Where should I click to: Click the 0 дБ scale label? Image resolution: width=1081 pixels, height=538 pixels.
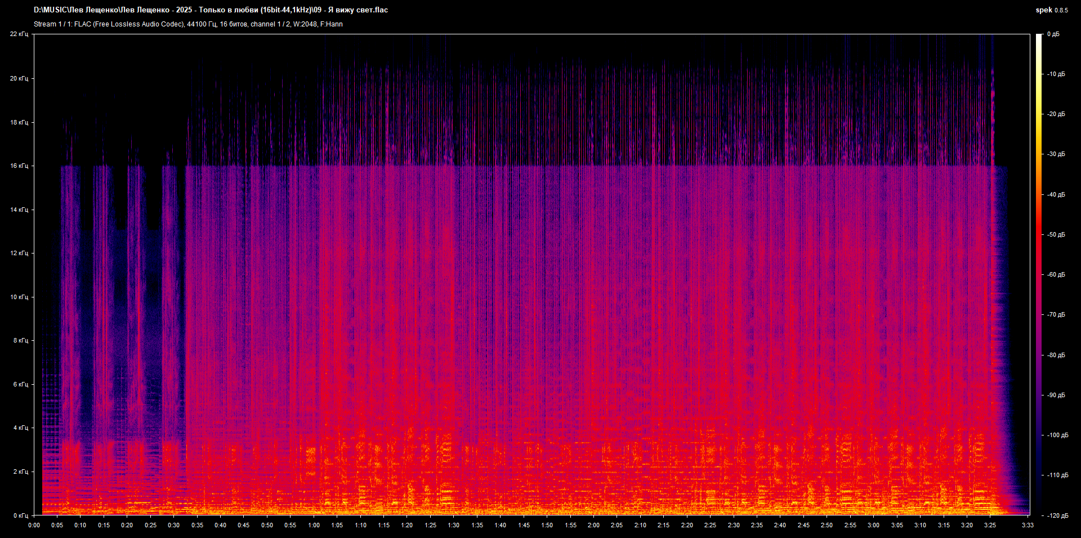click(1053, 34)
